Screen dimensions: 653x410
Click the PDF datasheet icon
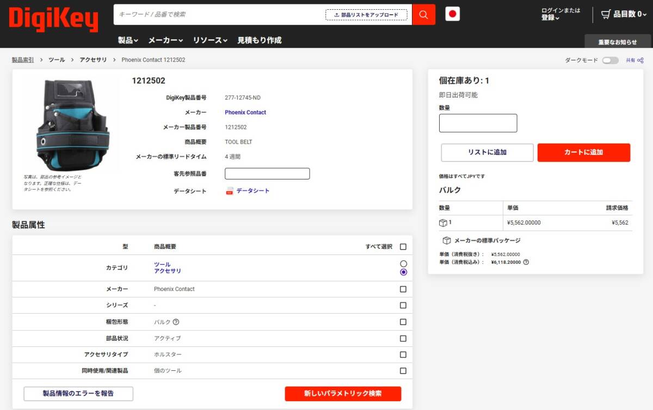(230, 191)
